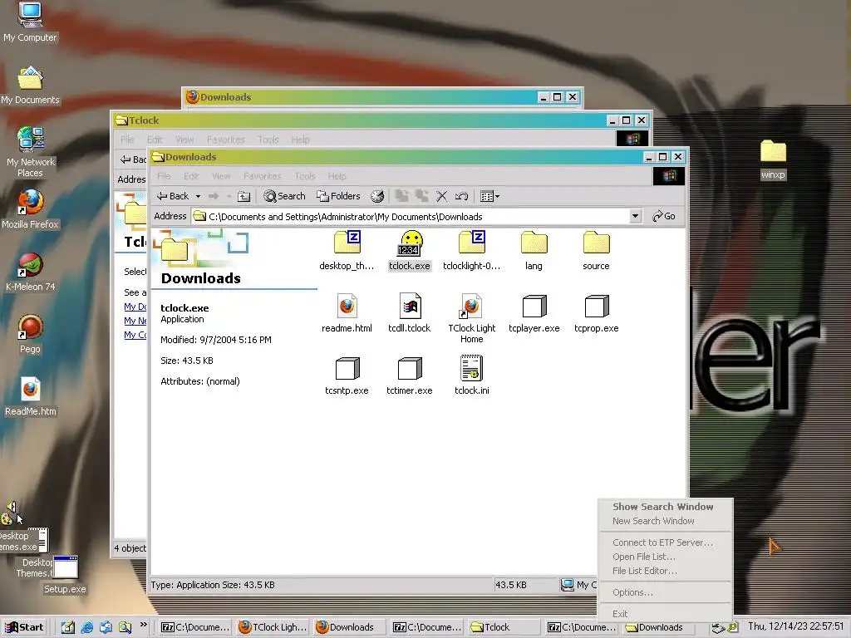Select the Setup.exe desktop icon
Viewport: 851px width, 638px height.
[x=65, y=575]
